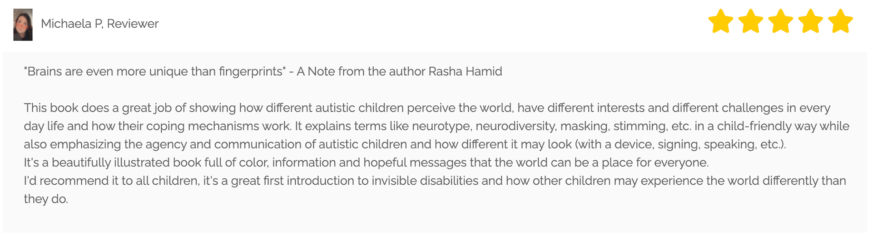Select the fifth rating star

point(841,22)
